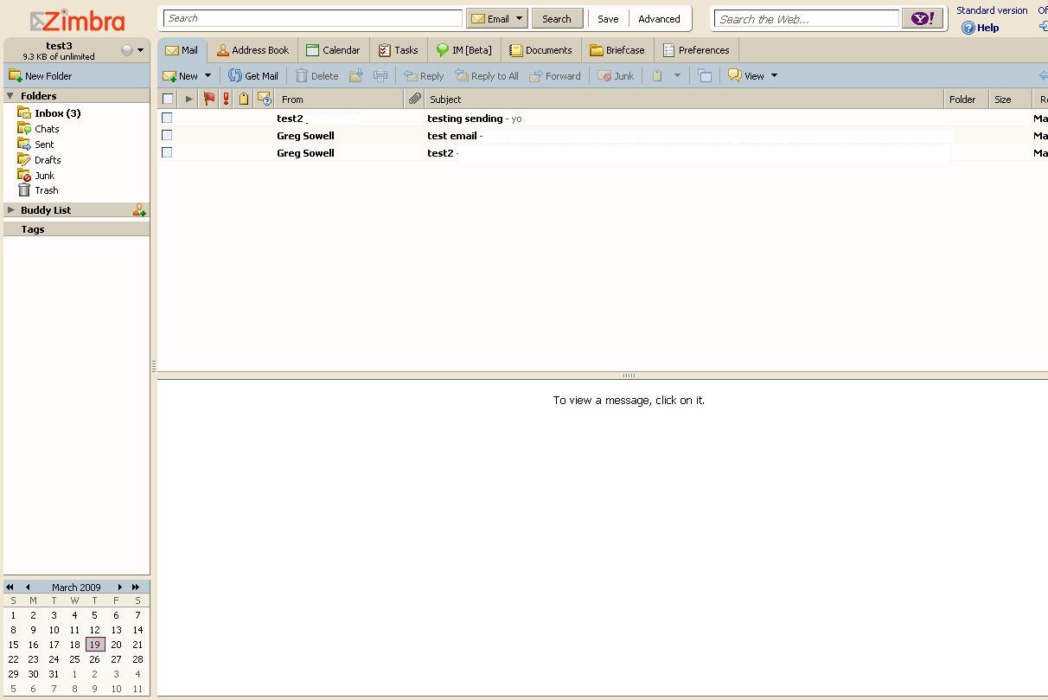
Task: Click the Get Mail refresh icon
Action: [234, 76]
